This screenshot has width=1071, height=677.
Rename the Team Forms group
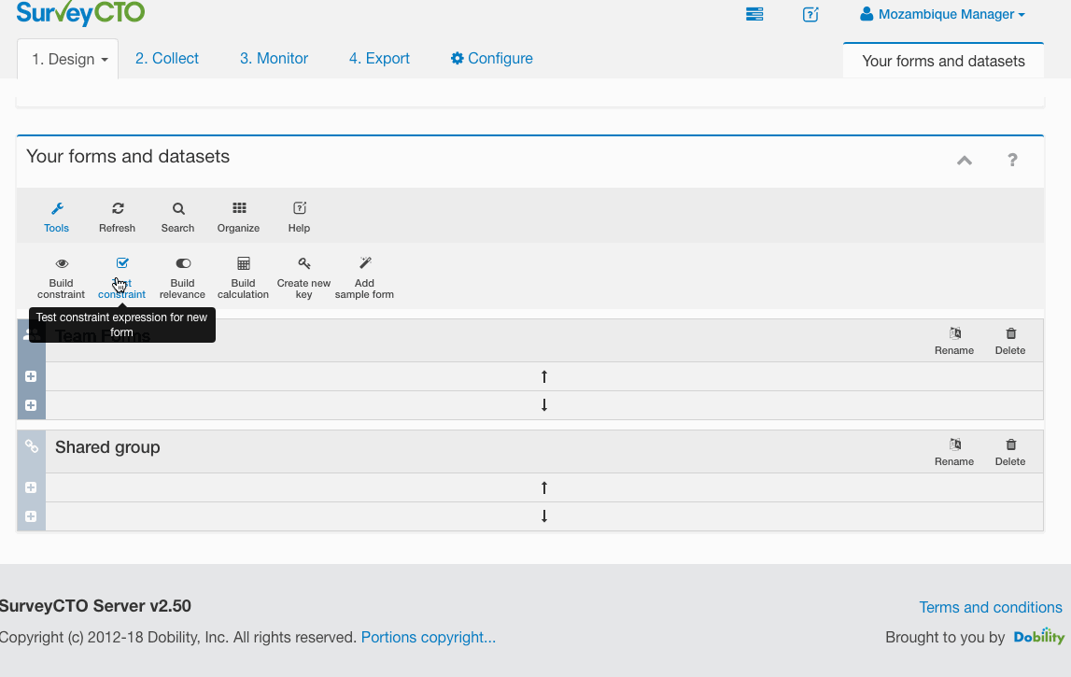pos(954,341)
